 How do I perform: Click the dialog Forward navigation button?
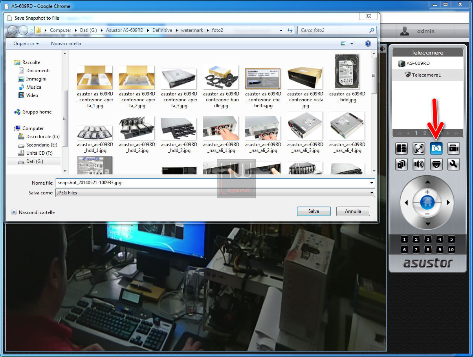23,30
